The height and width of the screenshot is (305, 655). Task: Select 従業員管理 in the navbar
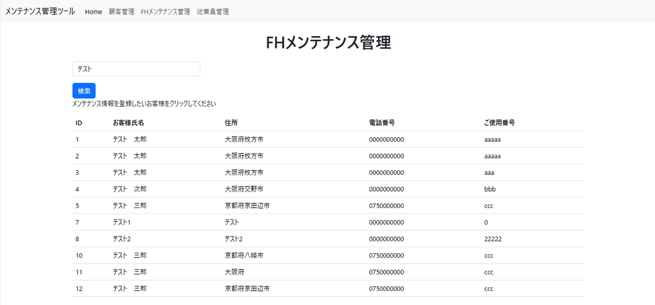(213, 11)
